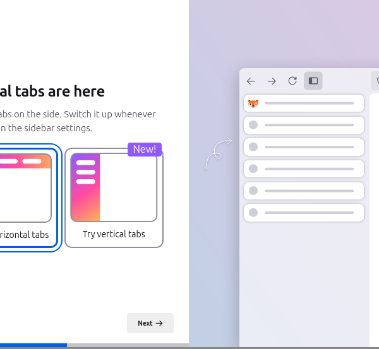Click the gray unfilled part of the progress bar
This screenshot has height=349, width=379.
[128, 345]
